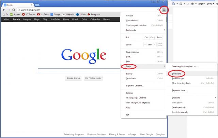Screen dimensions: 218x138
Task: Click the Privacy & Terms footer link
Action: [117, 134]
